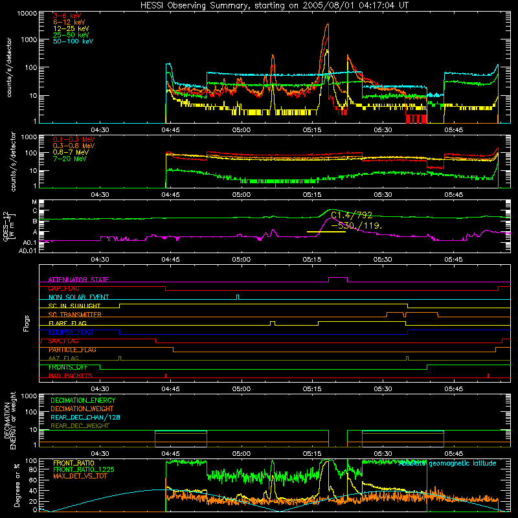
Task: Click the AAZ_FLAG label
Action: point(63,358)
